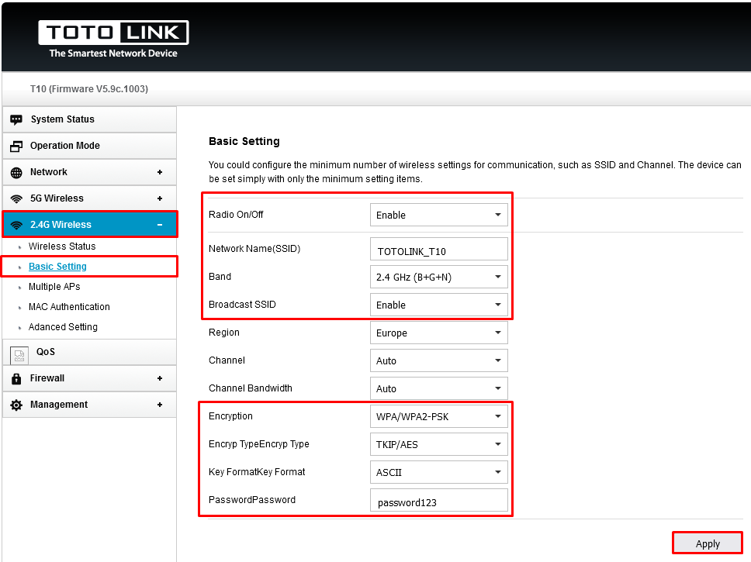Expand the Management menu with plus sign
Viewport: 751px width, 562px height.
160,405
